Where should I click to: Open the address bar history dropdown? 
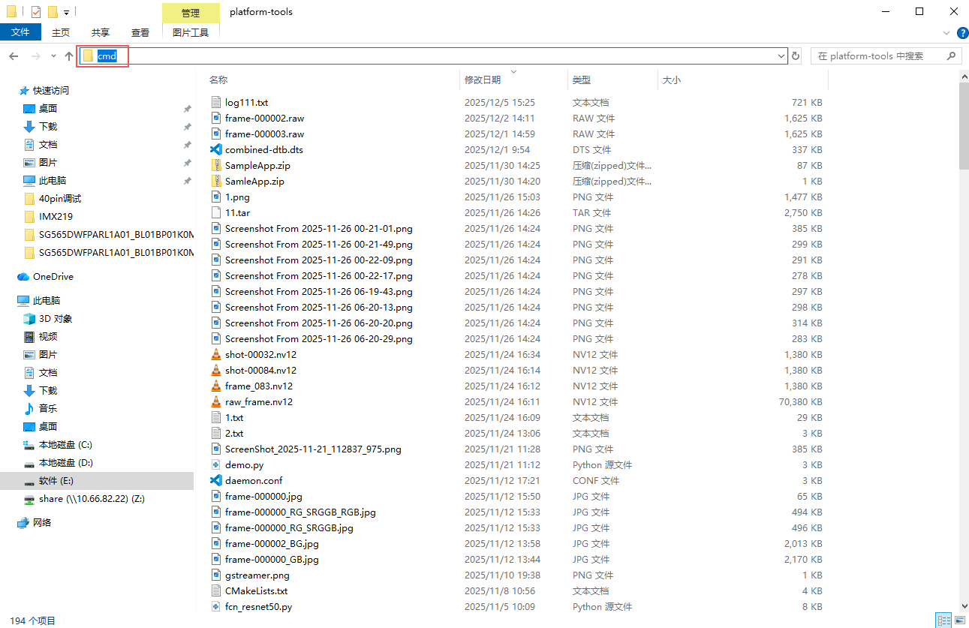pyautogui.click(x=781, y=56)
